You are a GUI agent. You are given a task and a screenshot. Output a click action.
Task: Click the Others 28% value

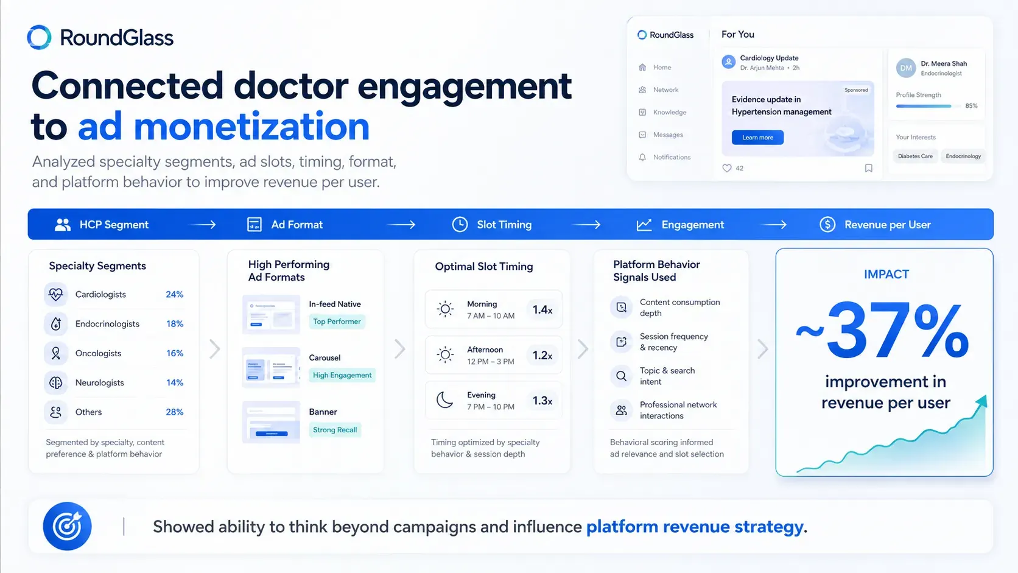click(175, 412)
